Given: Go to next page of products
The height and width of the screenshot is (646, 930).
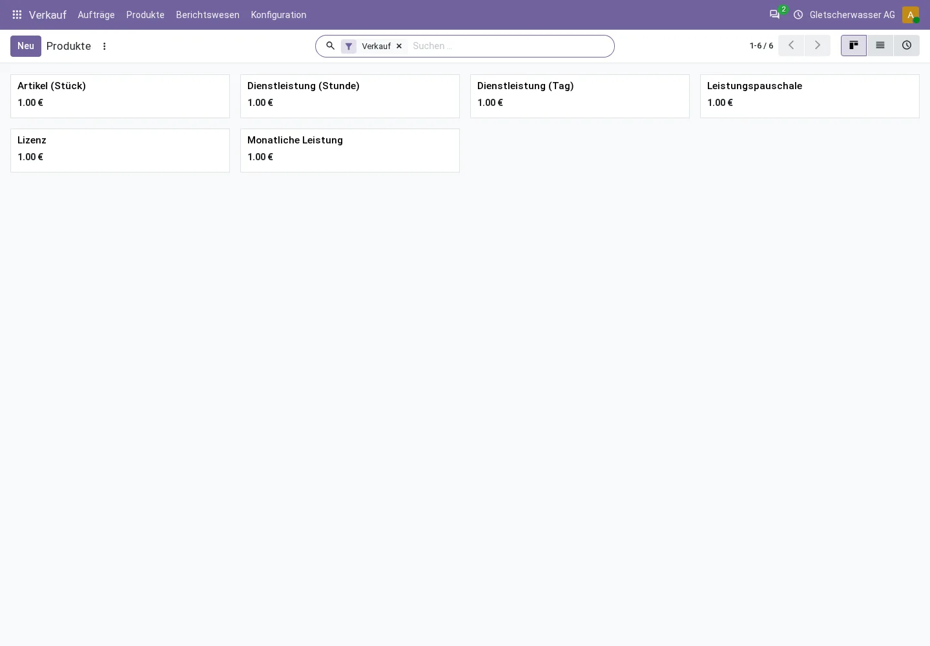Looking at the screenshot, I should 818,46.
